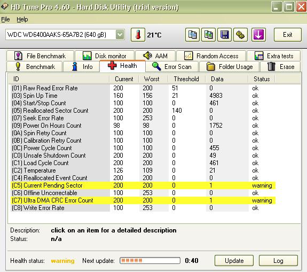Image resolution: width=307 pixels, height=272 pixels.
Task: Open the drive selection dropdown
Action: (120, 35)
